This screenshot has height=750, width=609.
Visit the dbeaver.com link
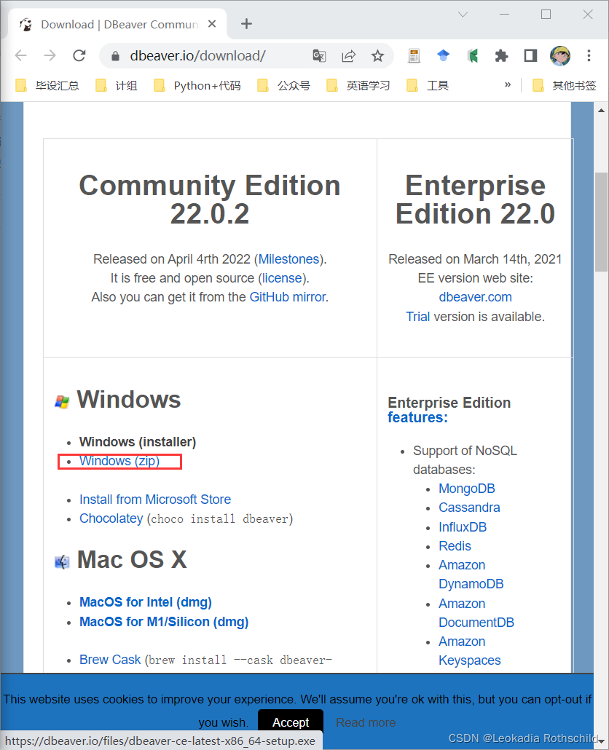point(475,297)
